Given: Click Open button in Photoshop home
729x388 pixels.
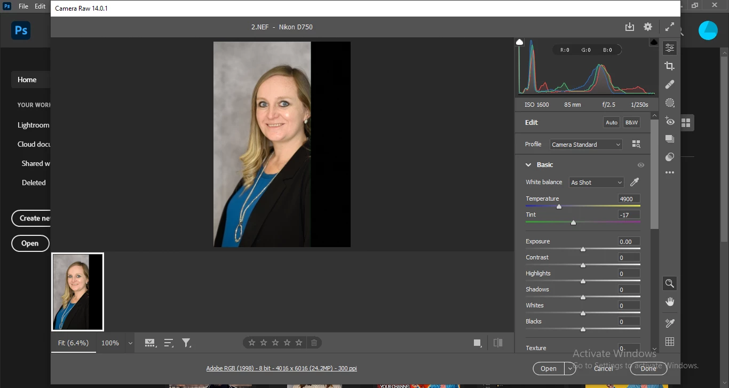Looking at the screenshot, I should (30, 243).
